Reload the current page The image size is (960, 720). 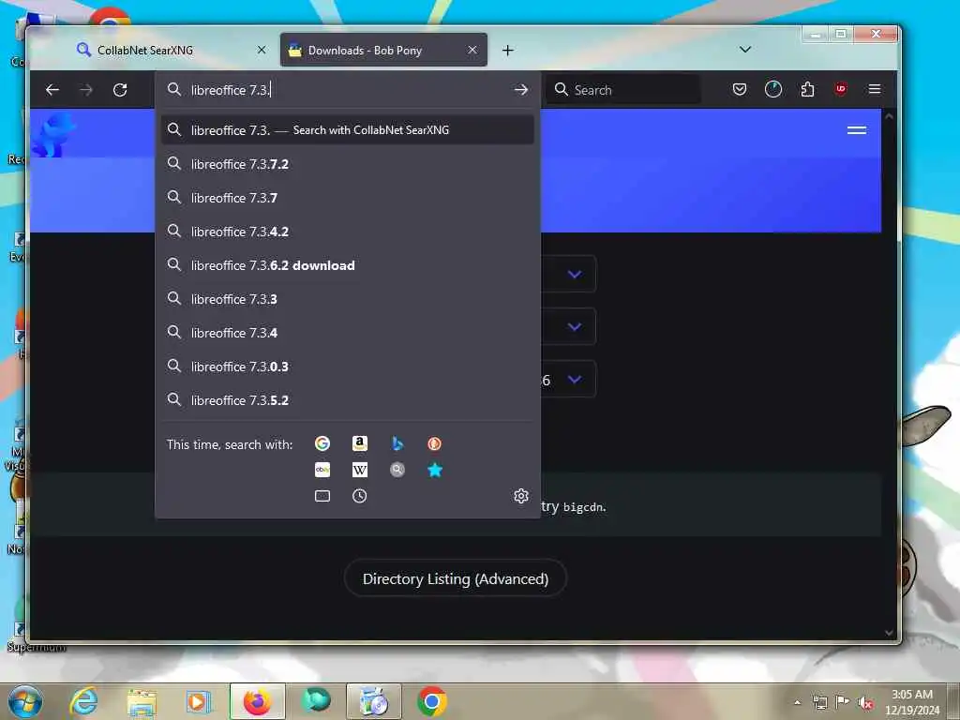click(x=120, y=90)
